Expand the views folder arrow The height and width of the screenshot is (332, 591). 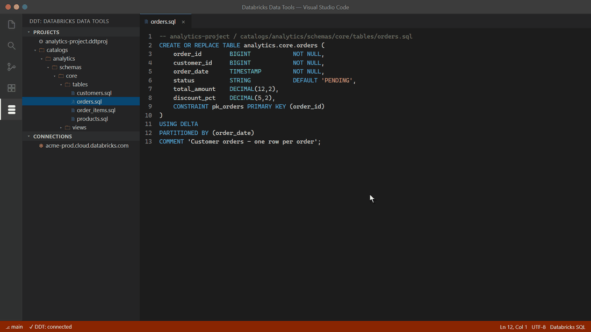pos(61,127)
